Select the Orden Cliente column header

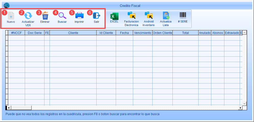coord(163,33)
